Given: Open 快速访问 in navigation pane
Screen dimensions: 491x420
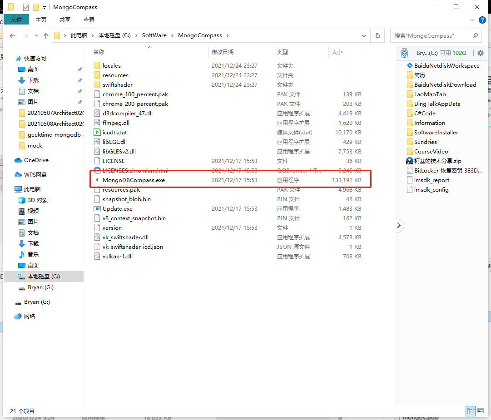Looking at the screenshot, I should tap(35, 58).
